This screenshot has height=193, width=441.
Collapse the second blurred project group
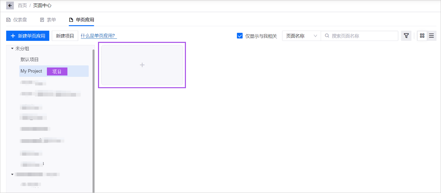tap(13, 174)
